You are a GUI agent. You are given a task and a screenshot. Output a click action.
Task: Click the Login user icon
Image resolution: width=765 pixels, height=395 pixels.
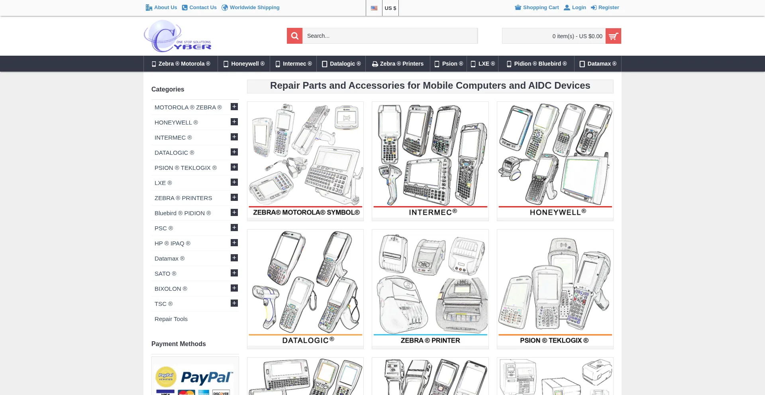click(567, 8)
